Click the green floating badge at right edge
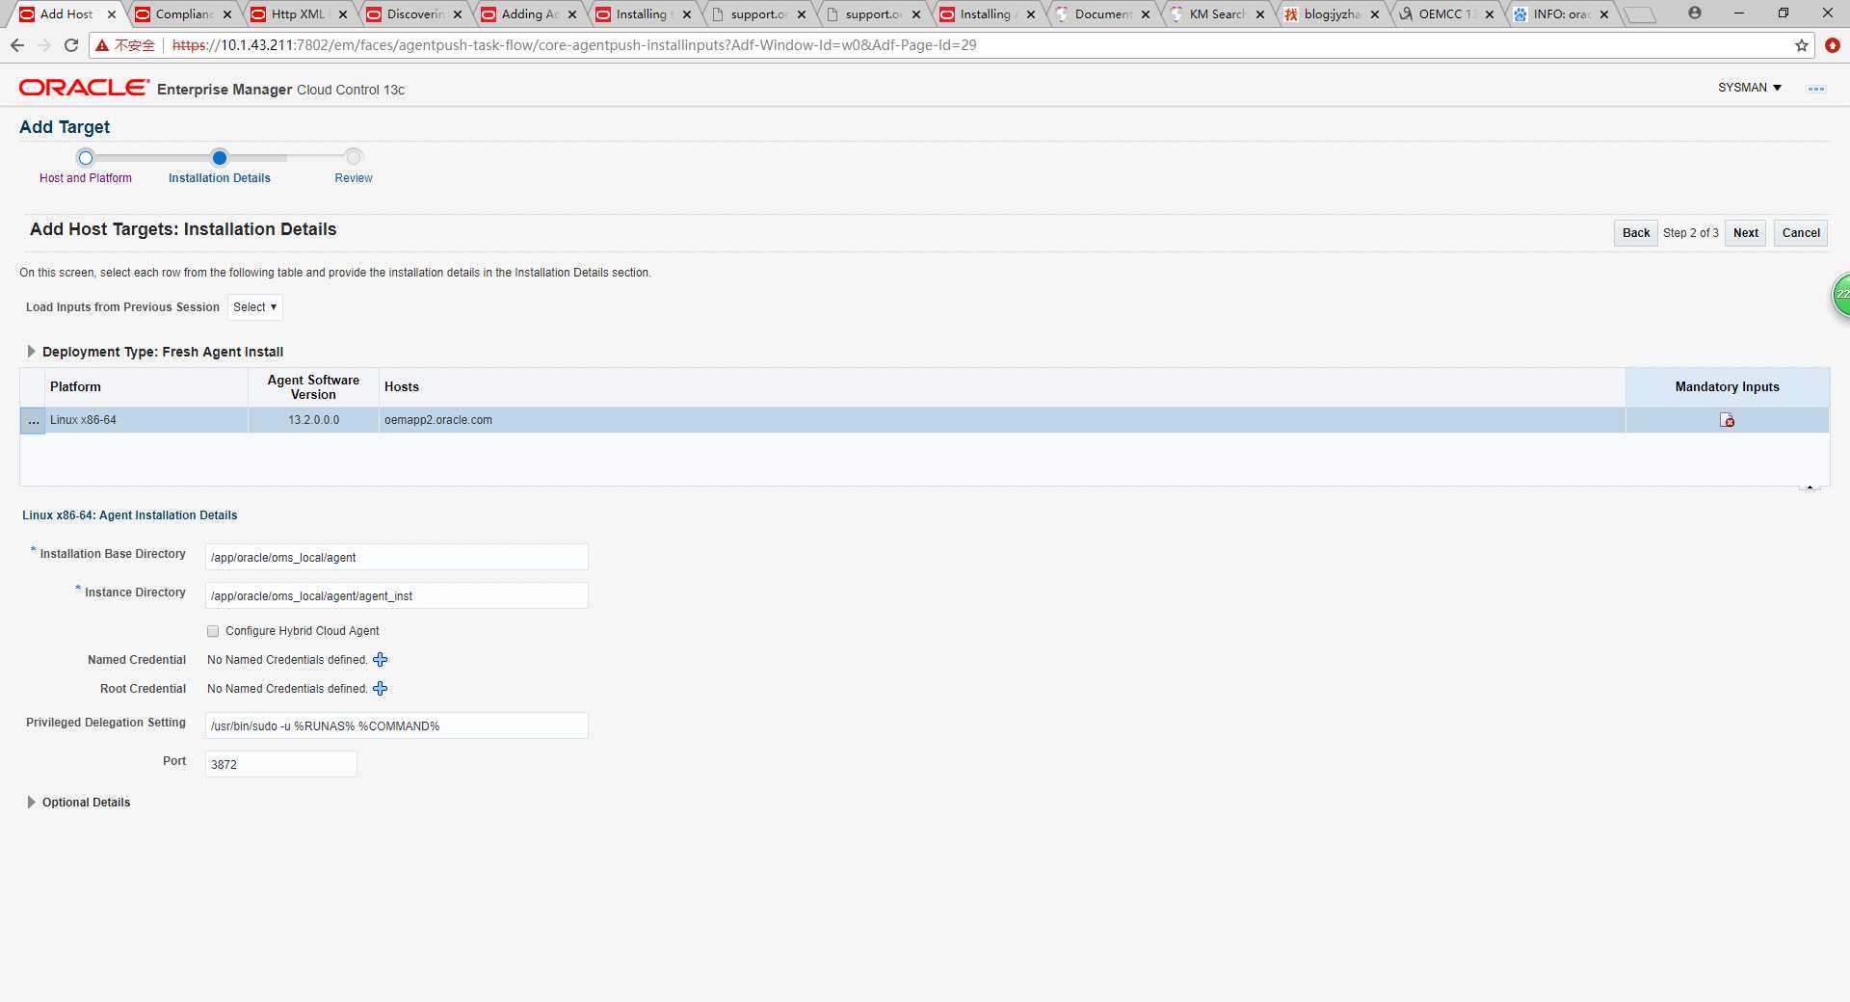Screen dimensions: 1850x1002 click(x=1841, y=295)
